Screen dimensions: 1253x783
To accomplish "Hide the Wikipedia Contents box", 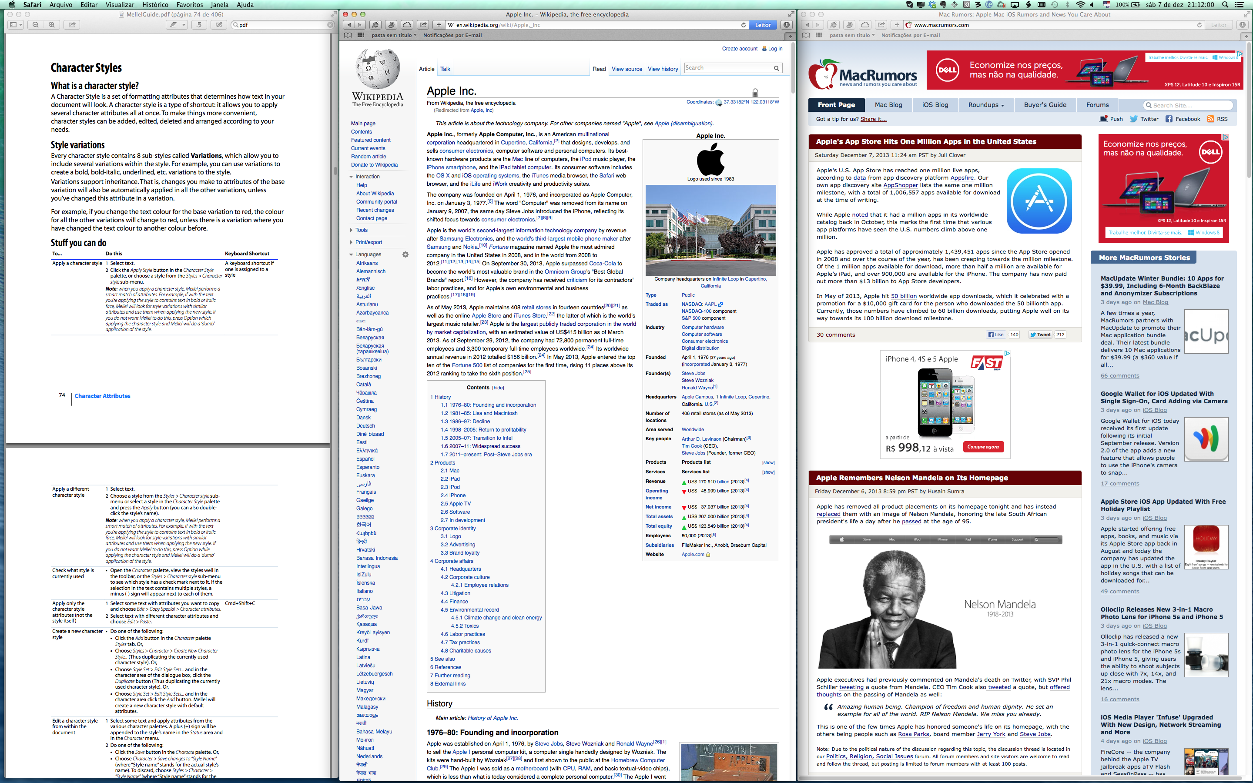I will (x=498, y=388).
